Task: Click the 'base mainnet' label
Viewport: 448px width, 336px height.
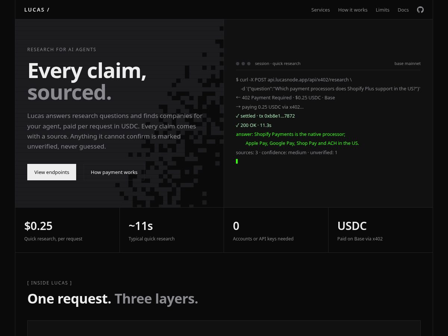Action: [408, 63]
